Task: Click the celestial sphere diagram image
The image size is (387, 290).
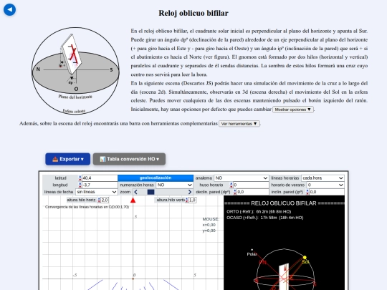Action: [x=75, y=71]
